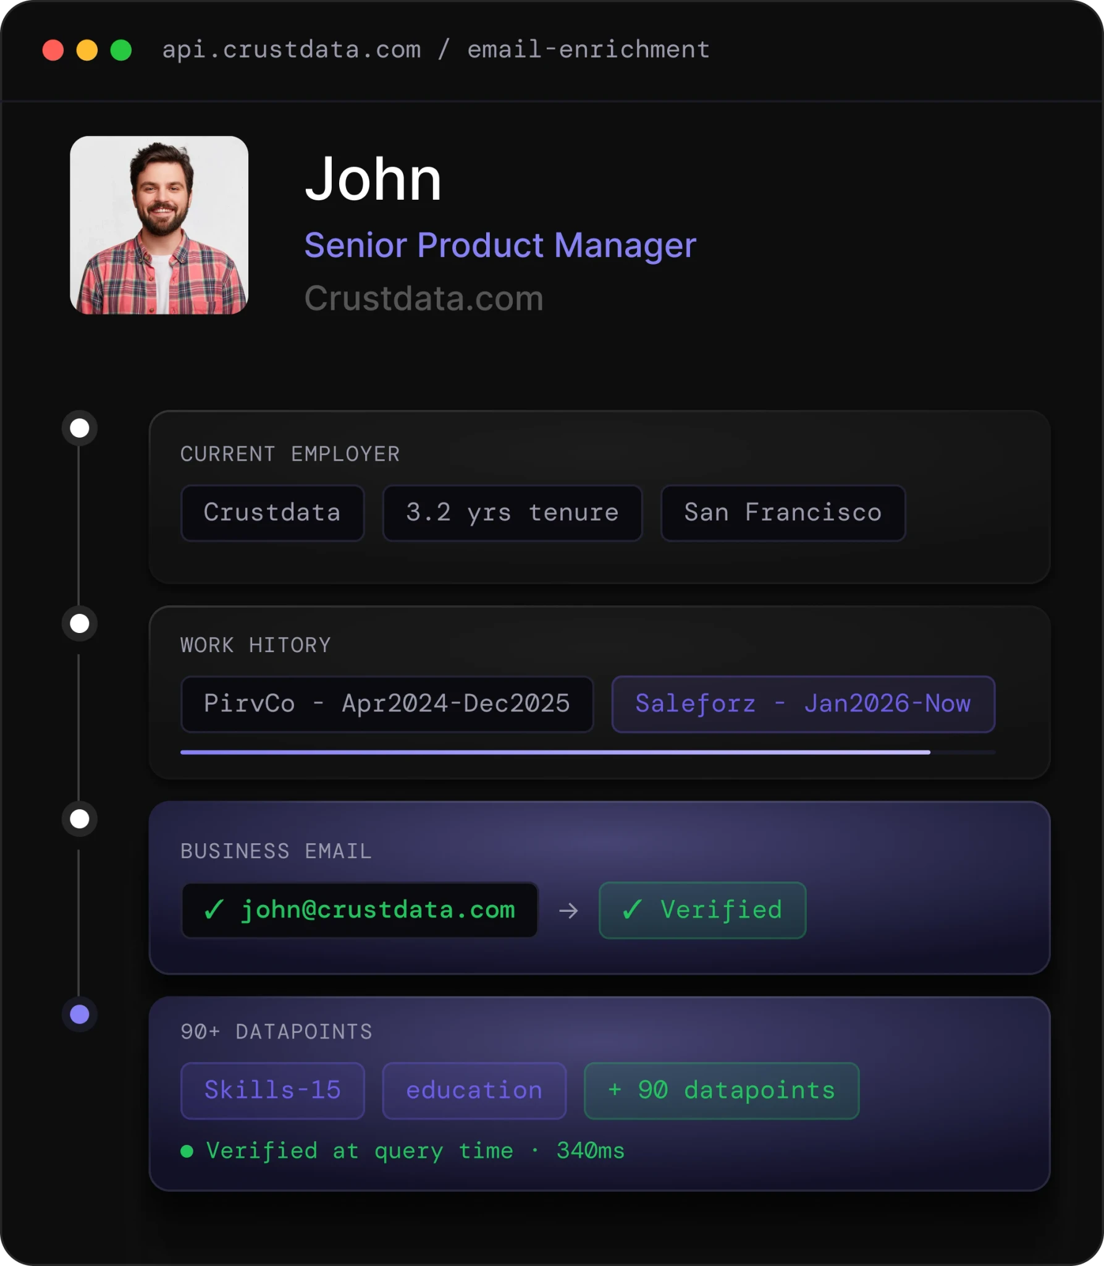Image resolution: width=1104 pixels, height=1266 pixels.
Task: Click the BUSINESS EMAIL section label
Action: pos(276,851)
